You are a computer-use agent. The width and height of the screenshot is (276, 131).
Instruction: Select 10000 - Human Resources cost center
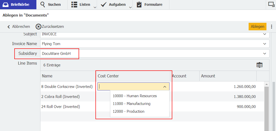(135, 96)
